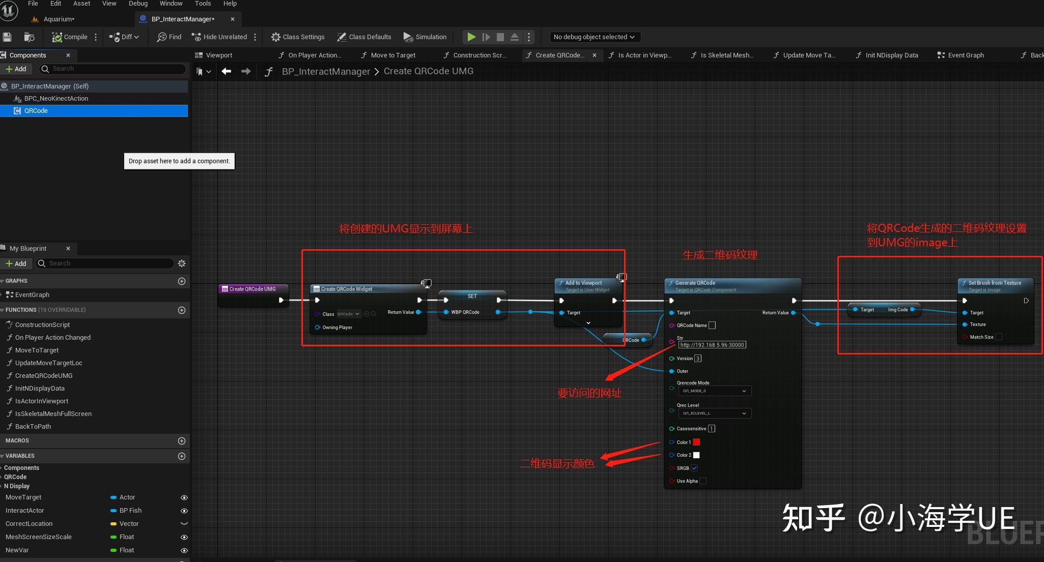Click the Compile button

[x=70, y=37]
